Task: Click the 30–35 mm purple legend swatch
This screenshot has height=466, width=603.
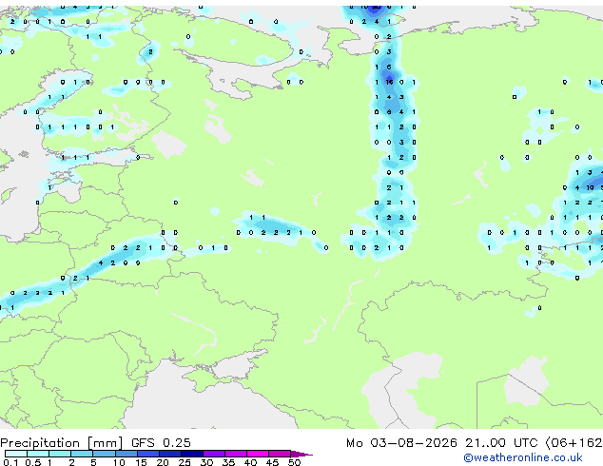Action: (214, 454)
